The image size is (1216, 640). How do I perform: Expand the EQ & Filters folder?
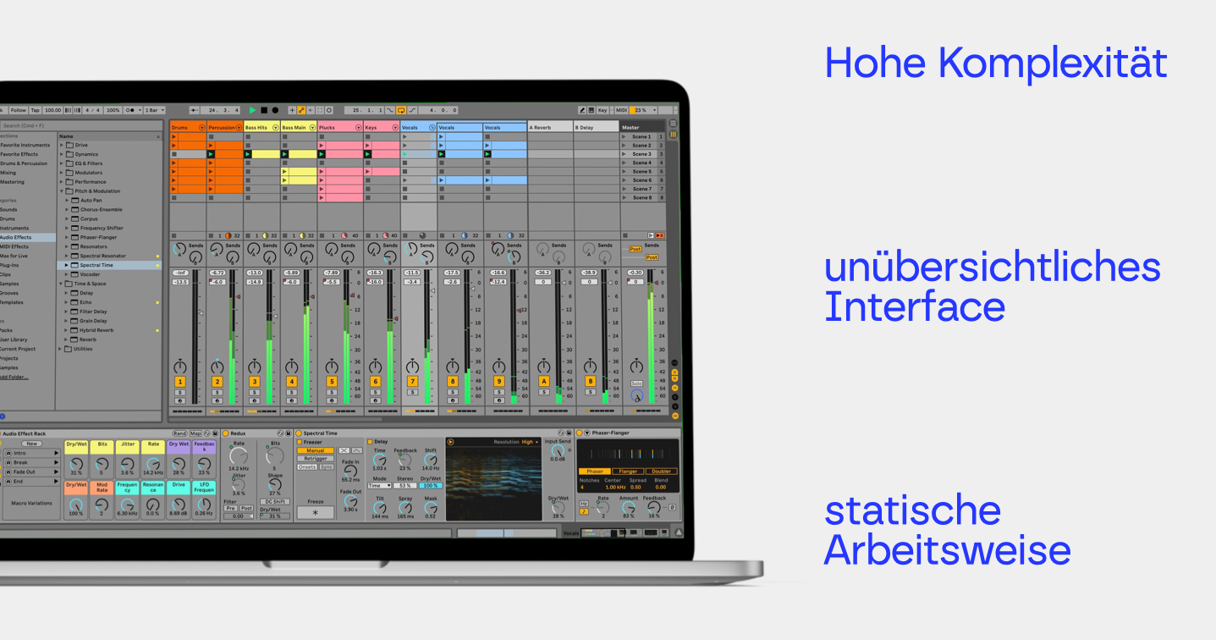(x=62, y=163)
